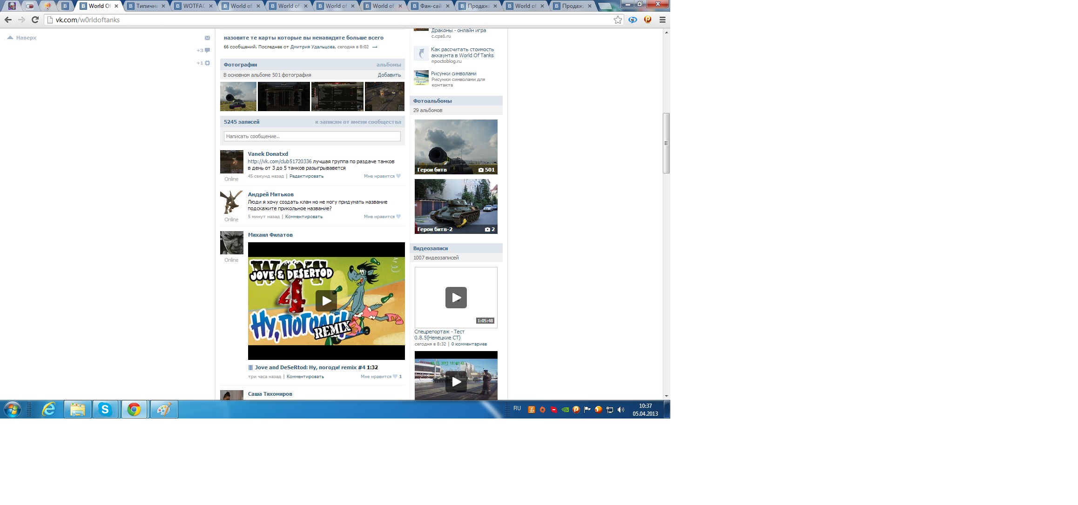Switch to the Типичн... tab

coord(146,6)
